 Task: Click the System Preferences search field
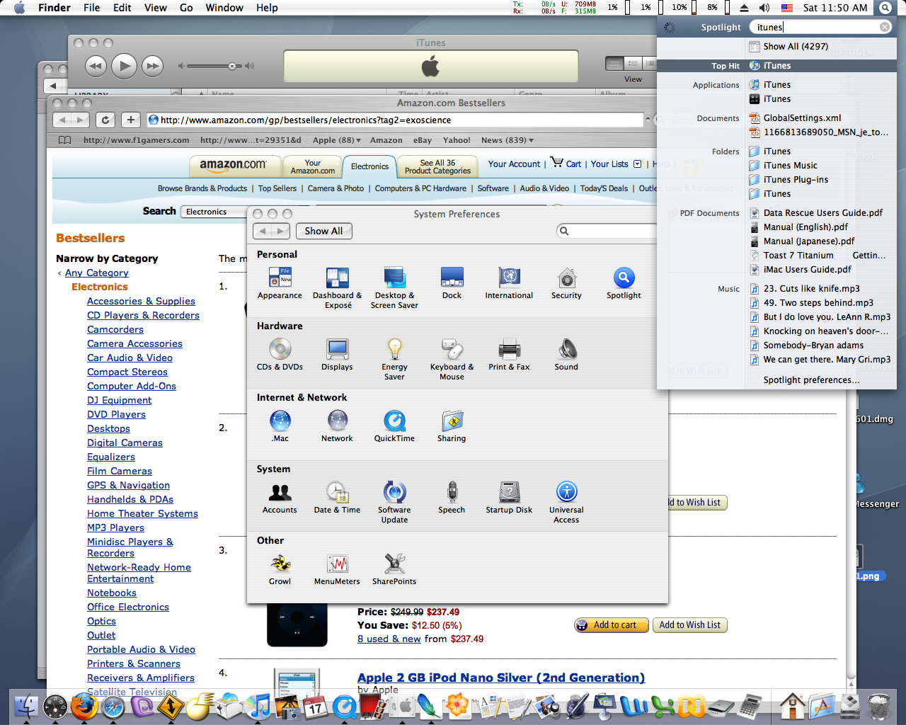pos(609,231)
